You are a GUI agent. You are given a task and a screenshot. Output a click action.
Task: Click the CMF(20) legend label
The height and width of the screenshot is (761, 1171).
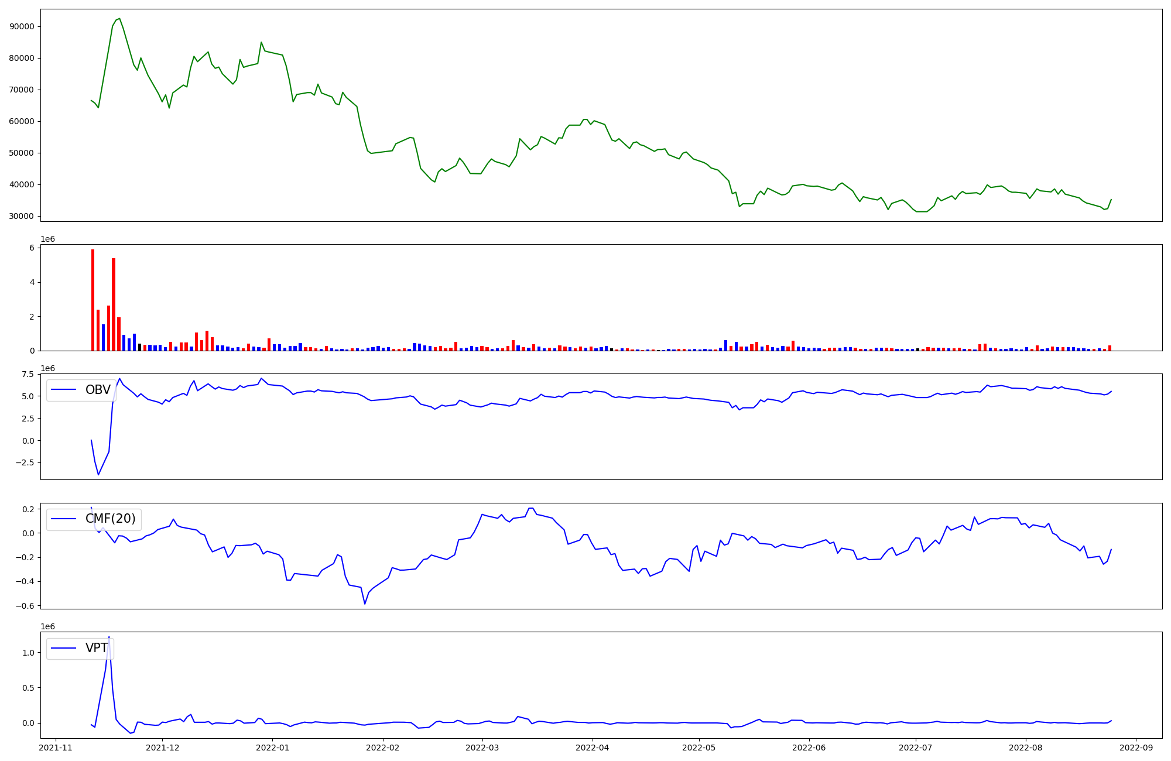[x=110, y=519]
